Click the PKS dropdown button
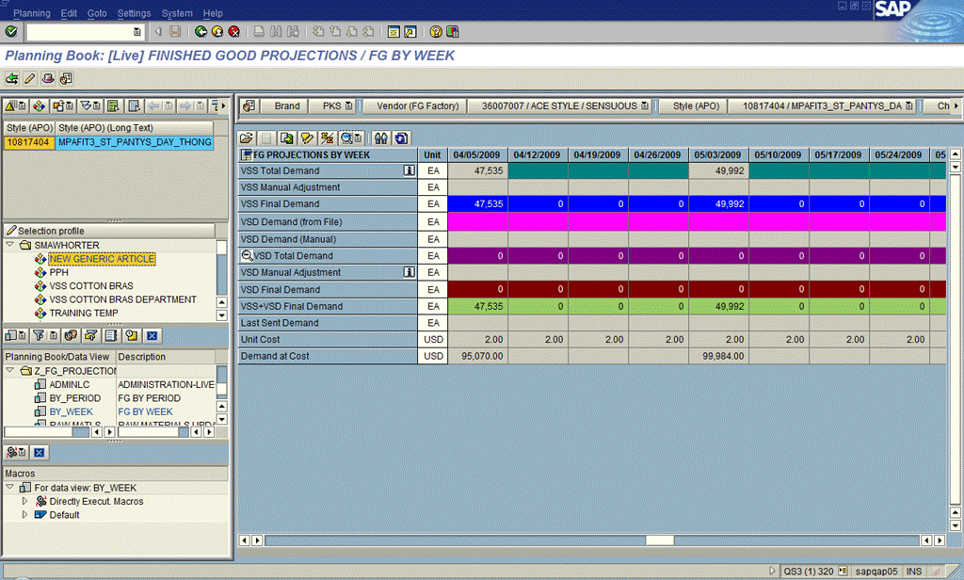This screenshot has width=964, height=580. point(332,105)
